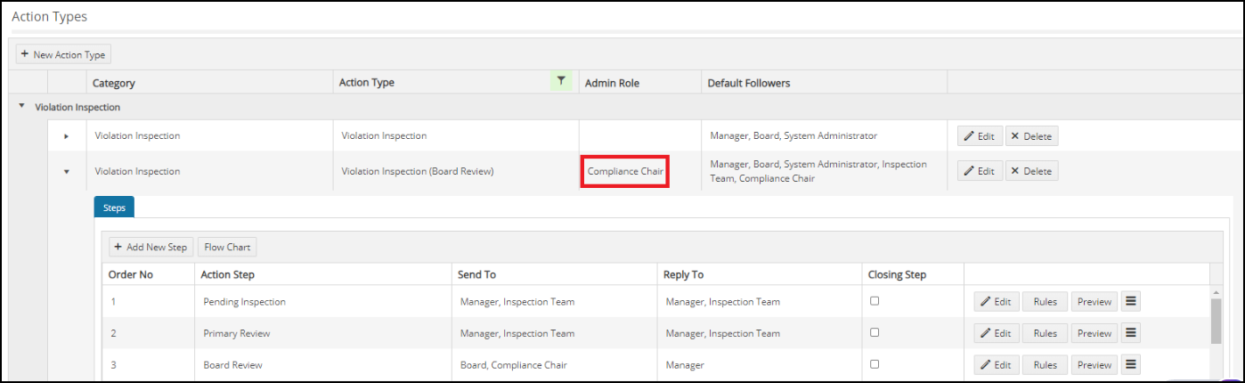Viewport: 1245px width, 383px height.
Task: Preview the Pending Inspection step
Action: pos(1094,301)
